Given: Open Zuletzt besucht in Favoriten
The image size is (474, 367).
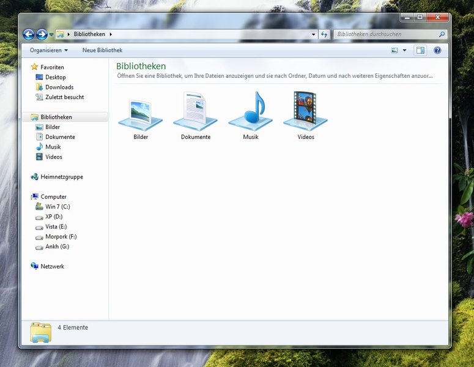Looking at the screenshot, I should [64, 97].
